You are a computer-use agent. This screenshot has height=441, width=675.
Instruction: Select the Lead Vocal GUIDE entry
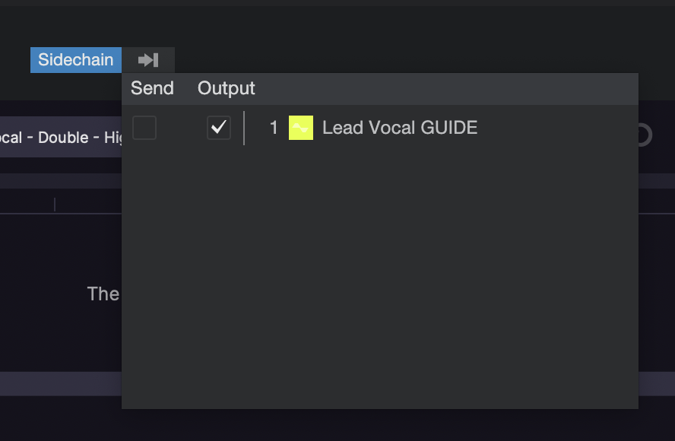400,128
